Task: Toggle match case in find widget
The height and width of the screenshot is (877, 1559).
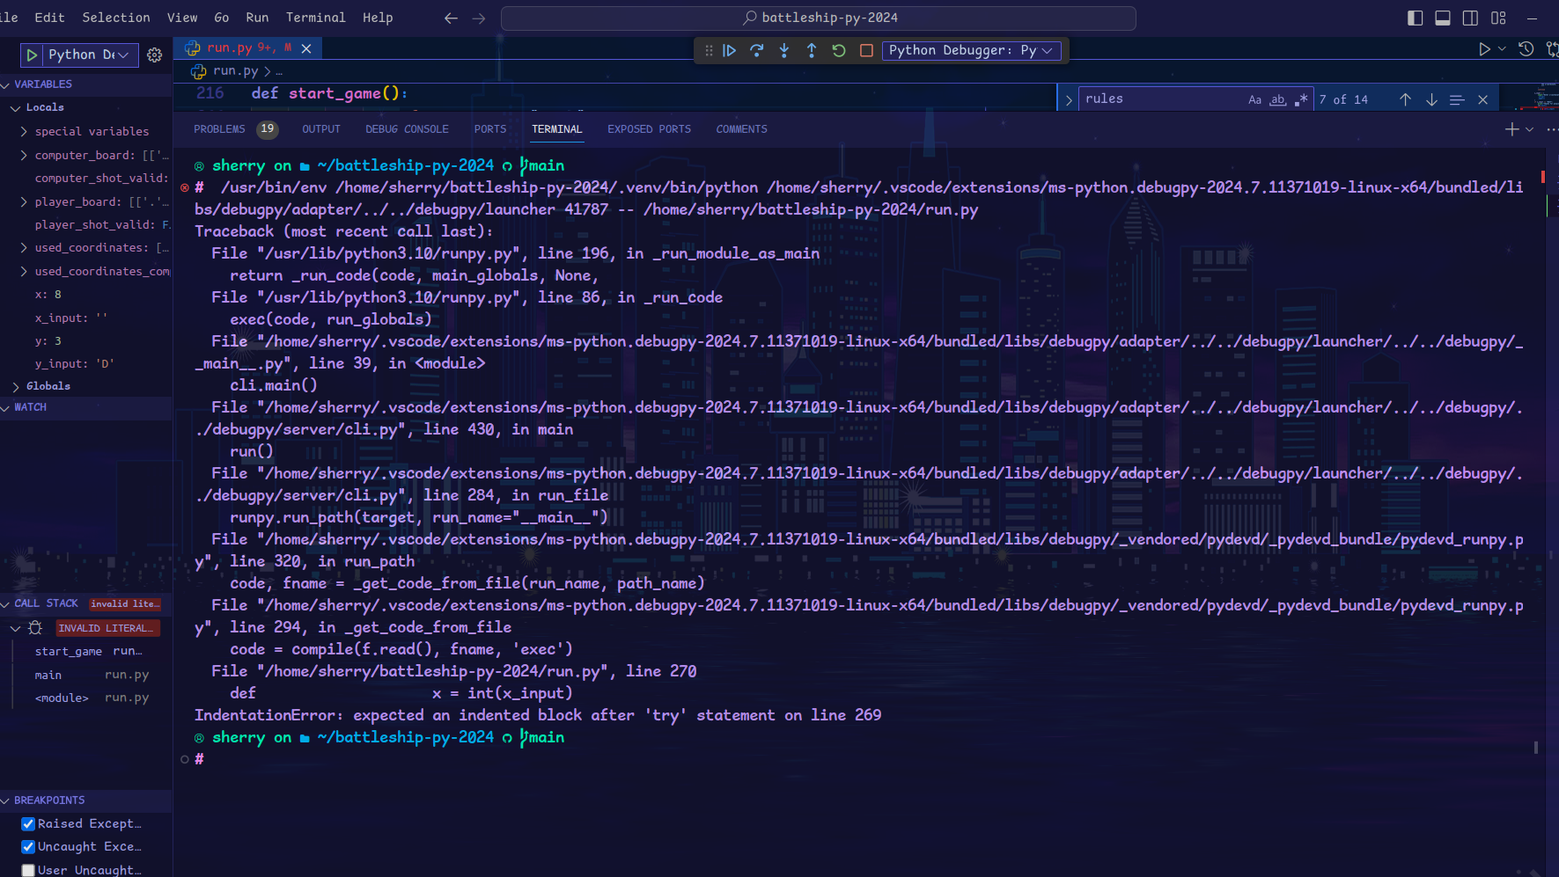Action: (1254, 99)
